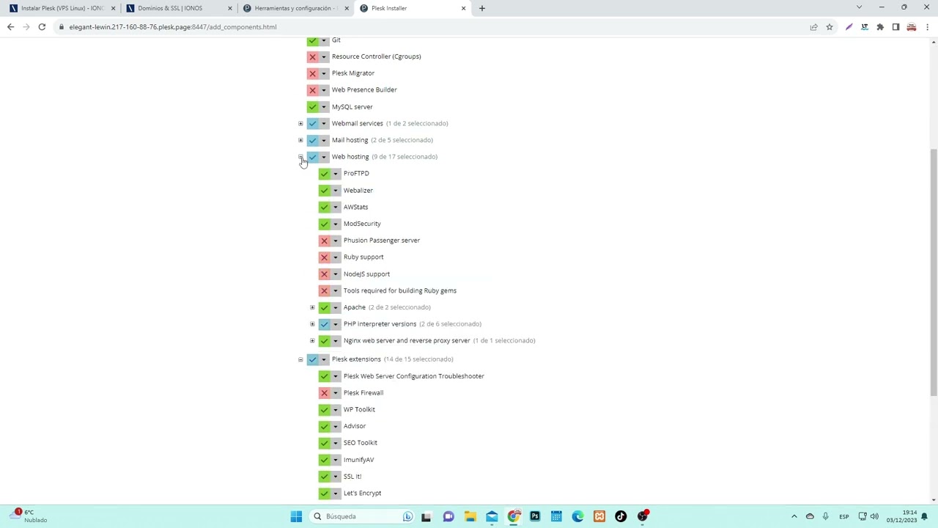Reload the Plesk Installer page

(42, 27)
